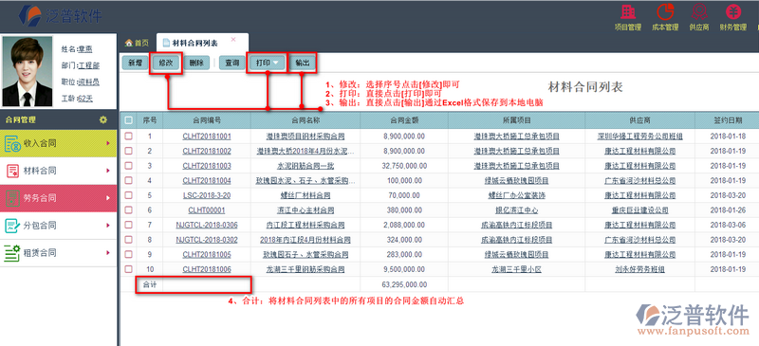
Task: Open 收入合同 in sidebar menu
Action: pyautogui.click(x=58, y=143)
